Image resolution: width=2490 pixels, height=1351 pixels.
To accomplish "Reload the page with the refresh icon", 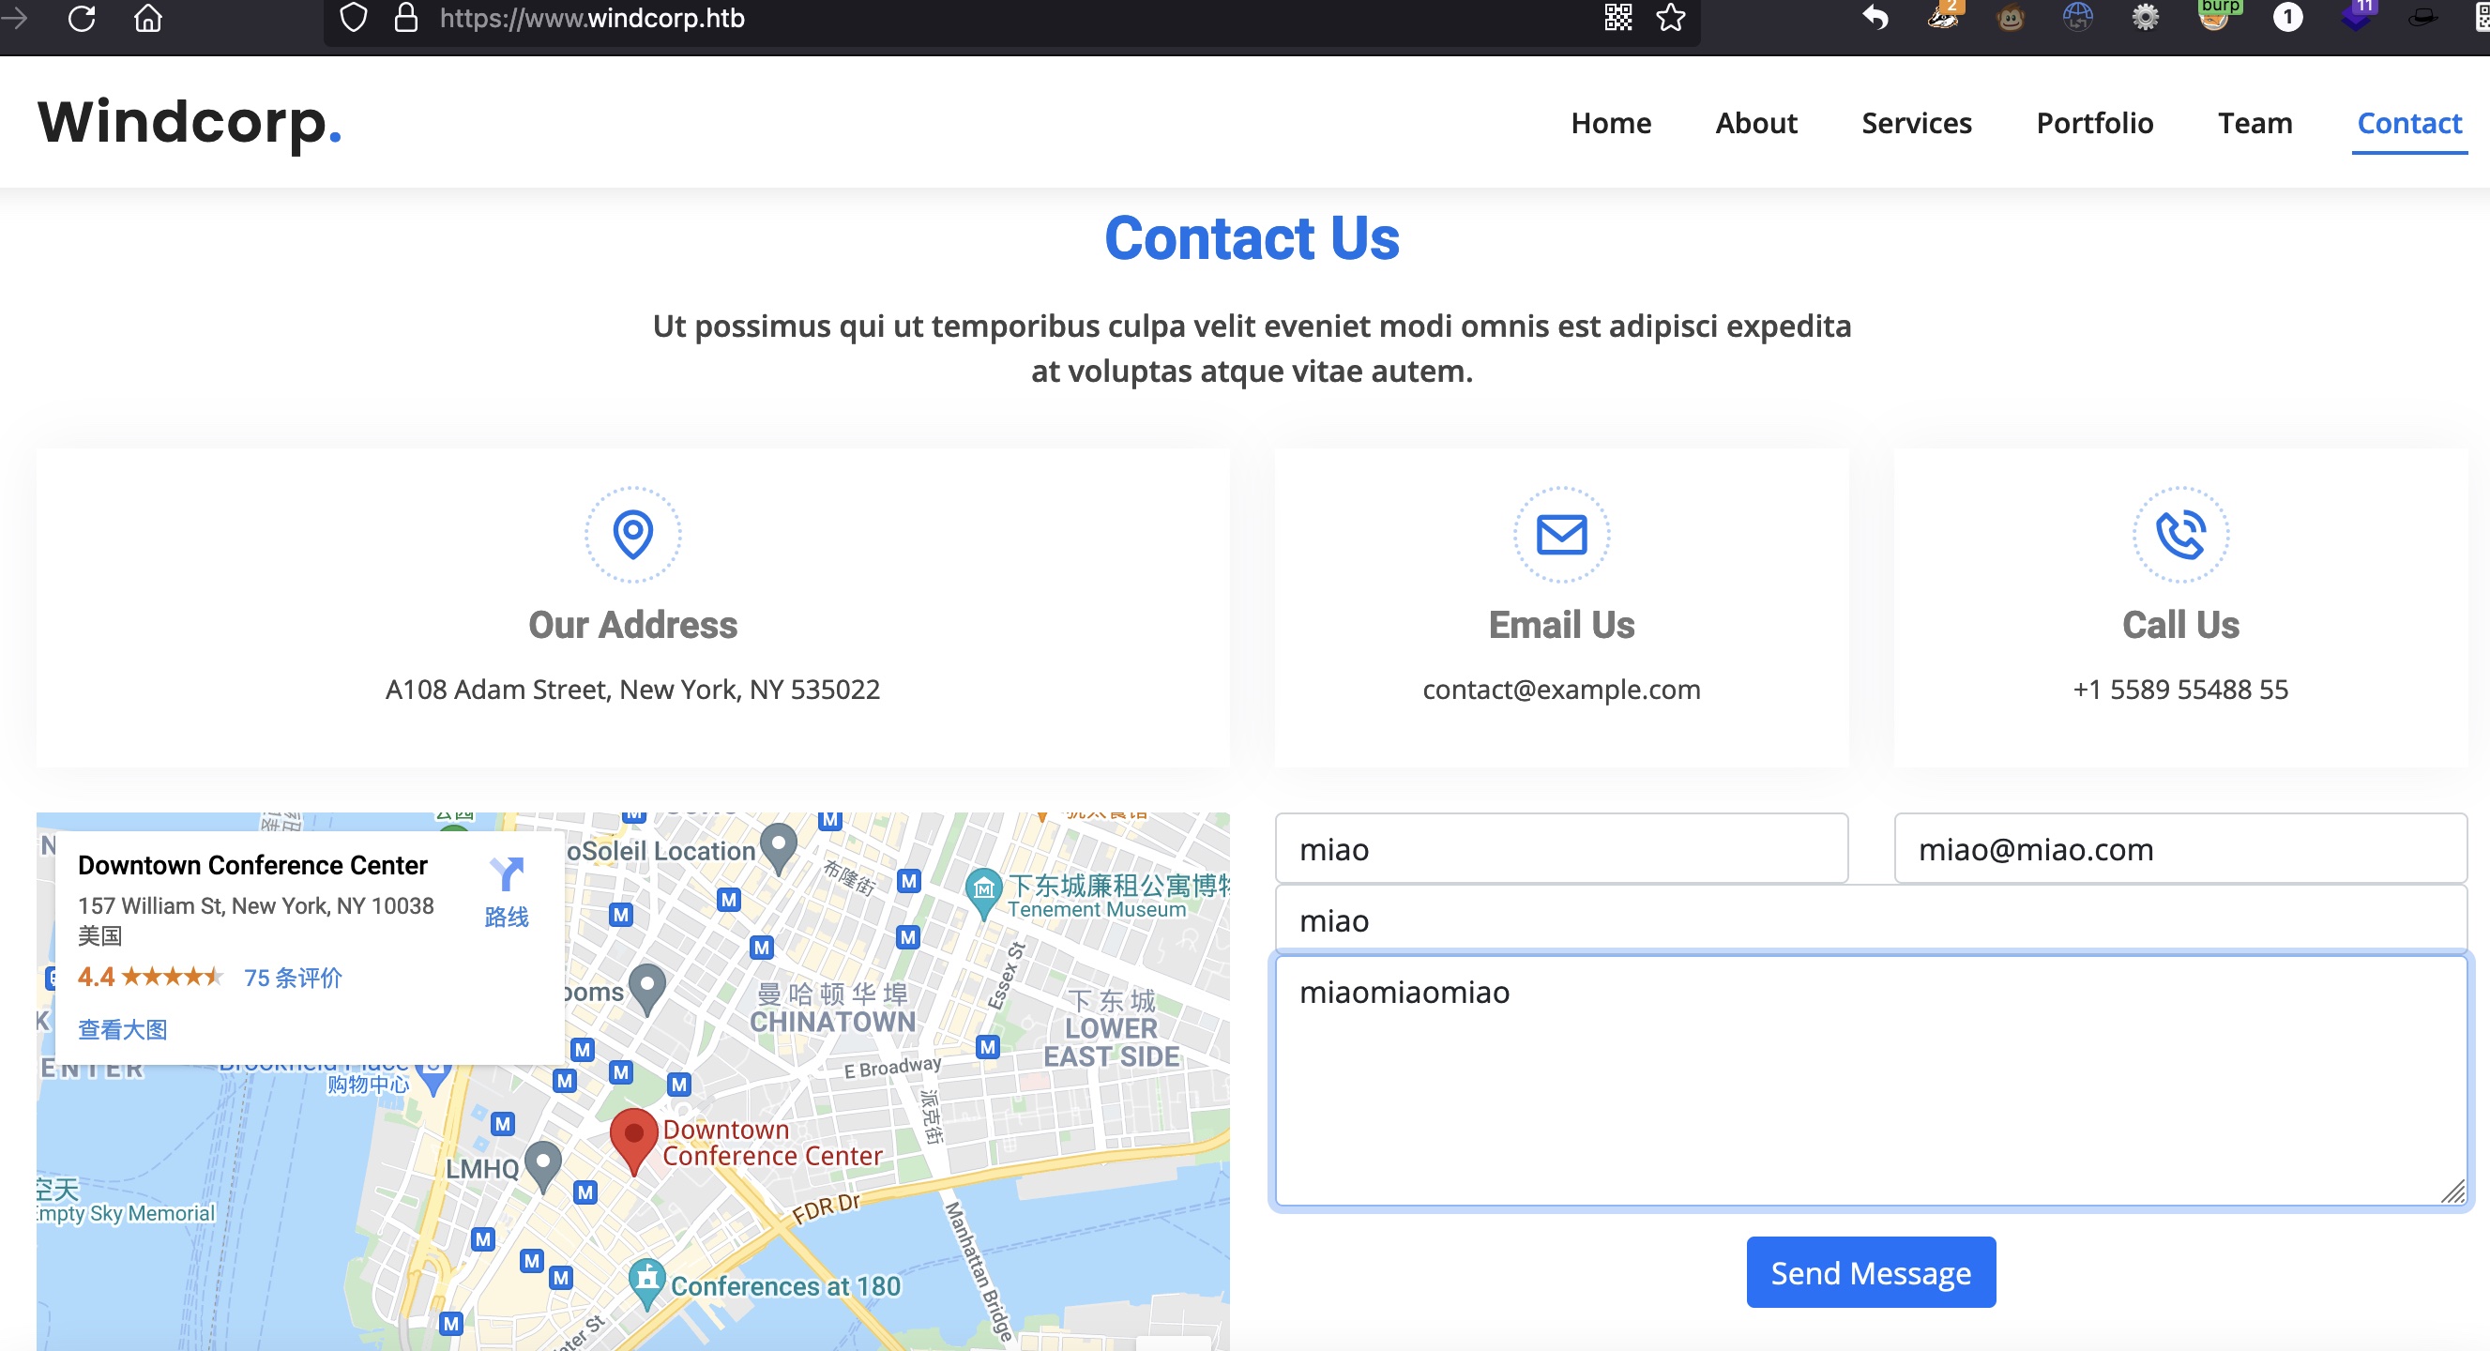I will (83, 19).
